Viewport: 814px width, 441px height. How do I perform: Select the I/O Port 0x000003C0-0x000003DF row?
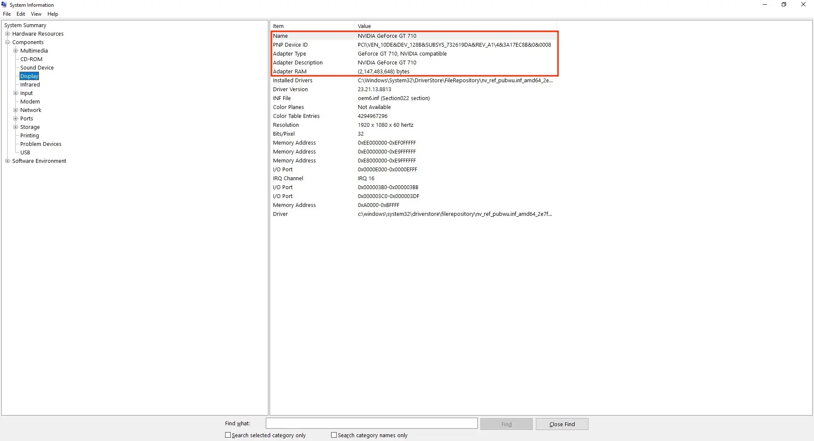(x=414, y=196)
